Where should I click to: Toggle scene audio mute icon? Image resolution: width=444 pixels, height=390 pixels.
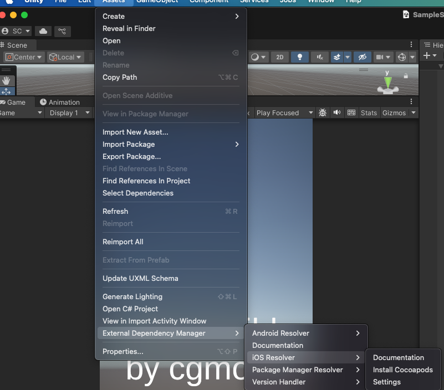(x=320, y=57)
